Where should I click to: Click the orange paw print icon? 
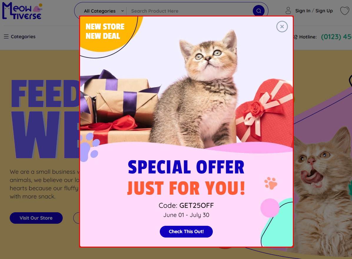(271, 183)
